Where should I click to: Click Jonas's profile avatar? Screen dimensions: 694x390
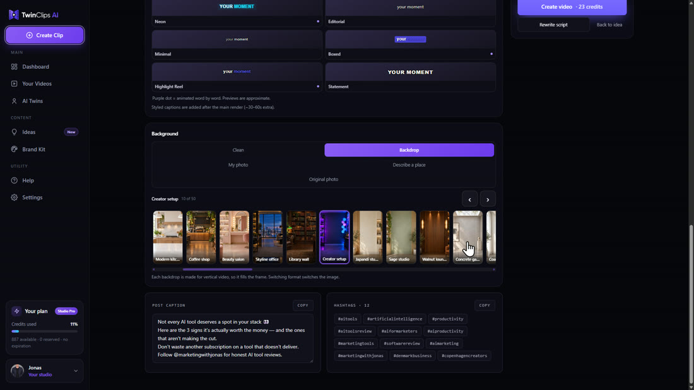pos(17,371)
